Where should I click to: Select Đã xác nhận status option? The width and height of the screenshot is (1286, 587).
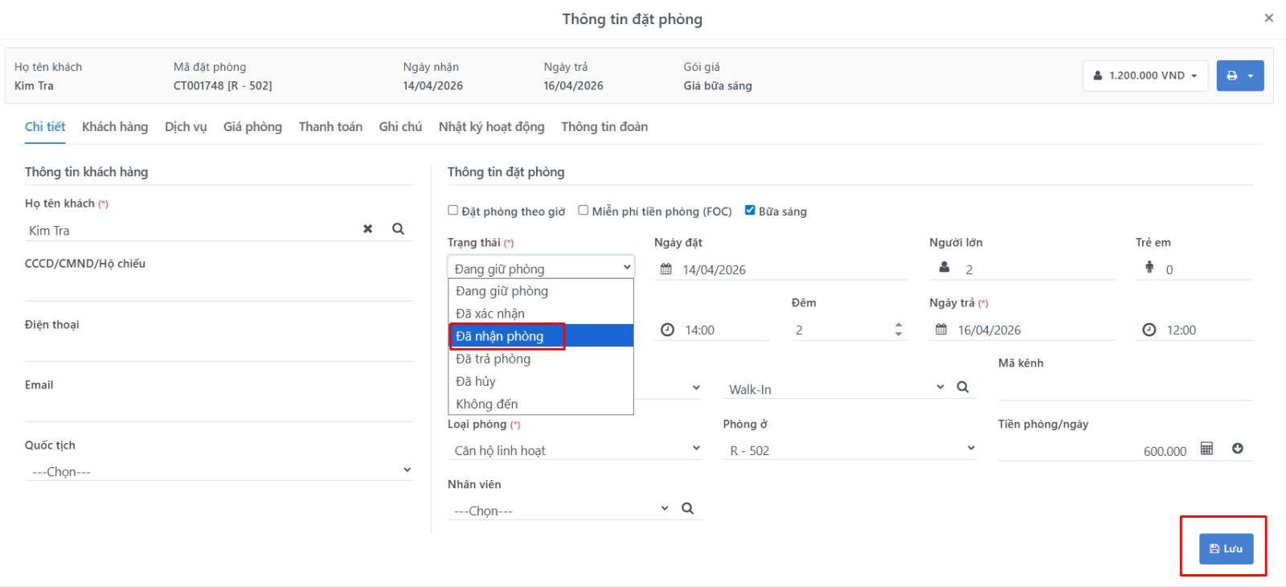[541, 314]
